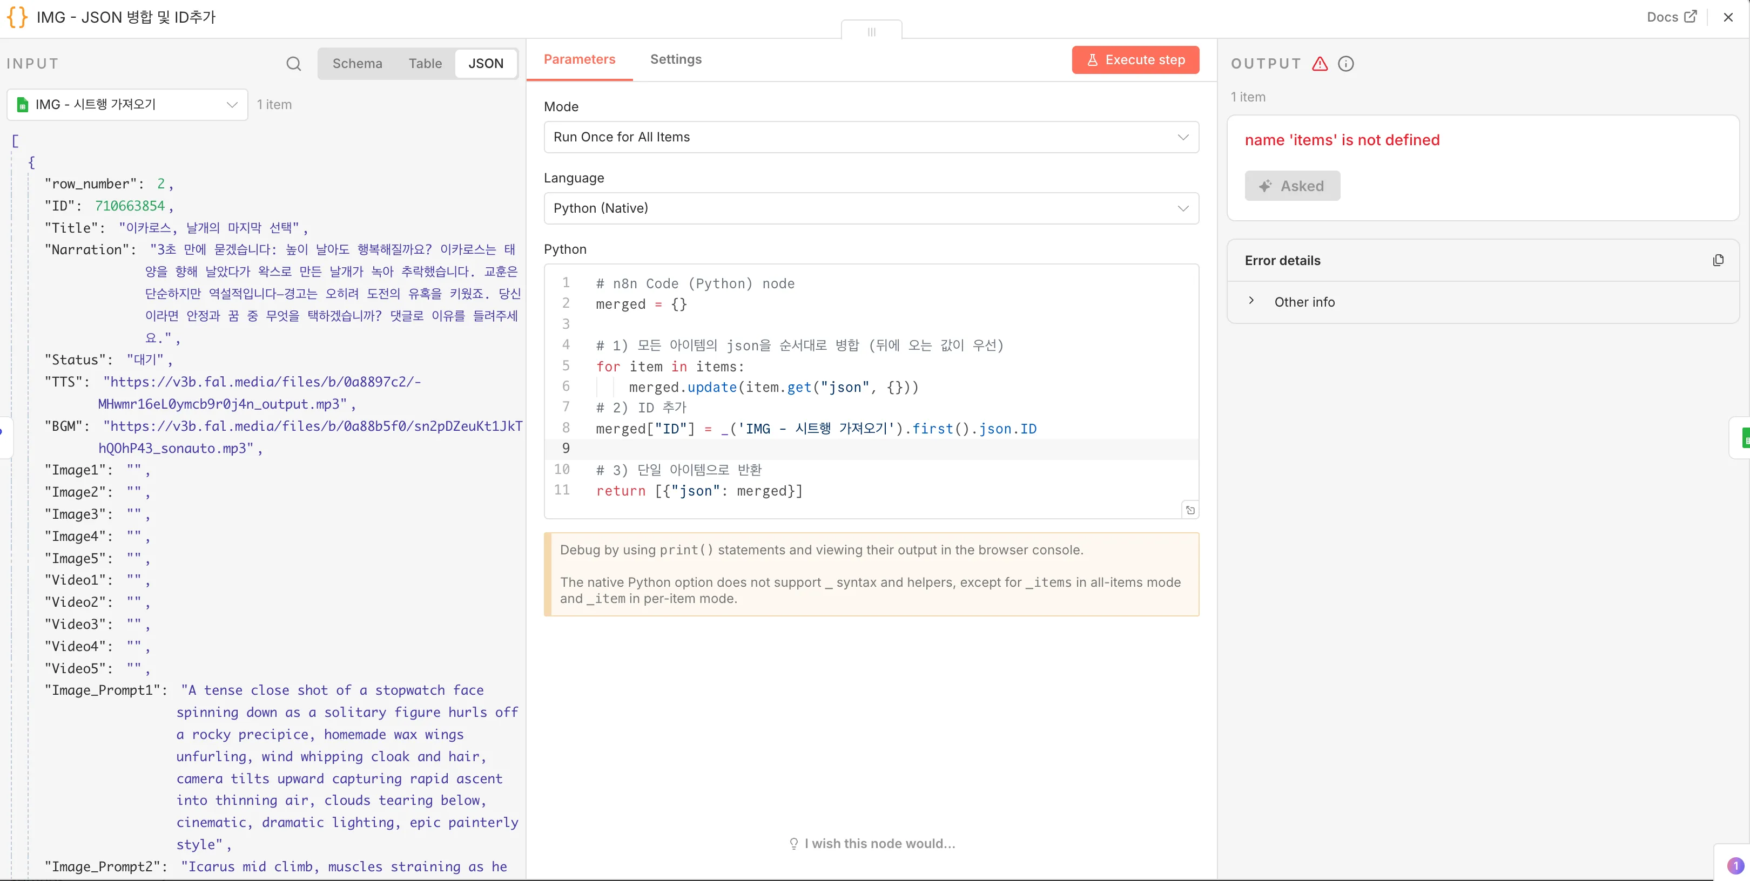Image resolution: width=1750 pixels, height=881 pixels.
Task: Click the 'I wish this node would...' link
Action: [878, 844]
